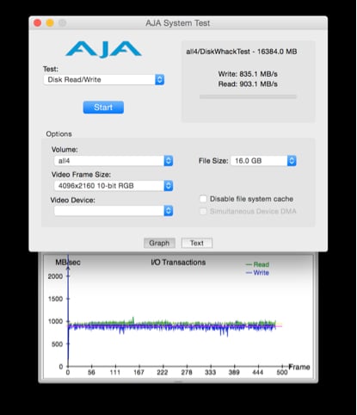This screenshot has height=415, width=357.
Task: Minimize the AJA System Test window
Action: coord(50,22)
